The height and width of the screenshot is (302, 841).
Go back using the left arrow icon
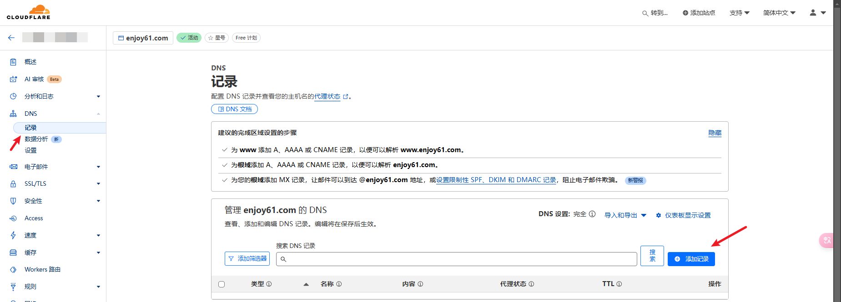(x=11, y=38)
